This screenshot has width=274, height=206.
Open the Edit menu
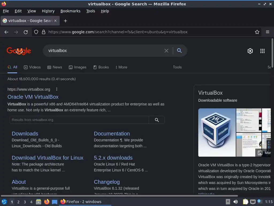point(18,11)
